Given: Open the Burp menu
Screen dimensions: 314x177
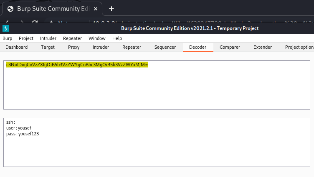Looking at the screenshot, I should tap(8, 38).
